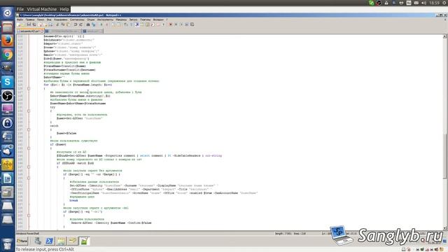Click the Zoom Out toolbar icon
Viewport: 448px width, 252px height.
pos(107,24)
